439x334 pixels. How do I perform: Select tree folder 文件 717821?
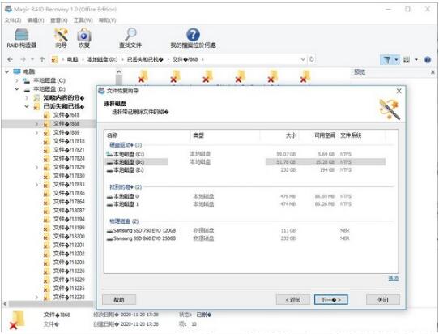(x=69, y=150)
